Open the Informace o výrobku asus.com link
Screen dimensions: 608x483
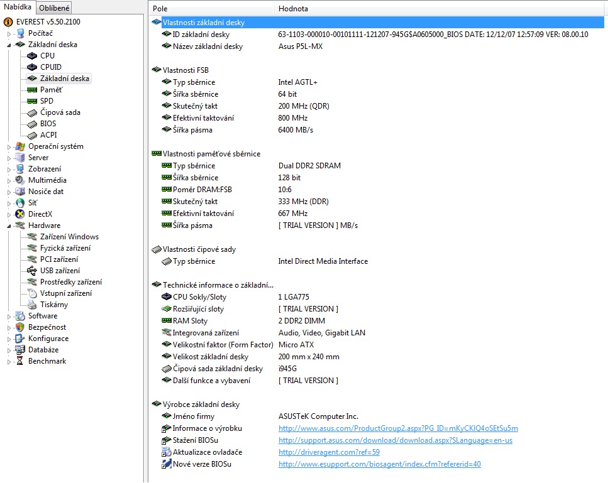pyautogui.click(x=398, y=428)
